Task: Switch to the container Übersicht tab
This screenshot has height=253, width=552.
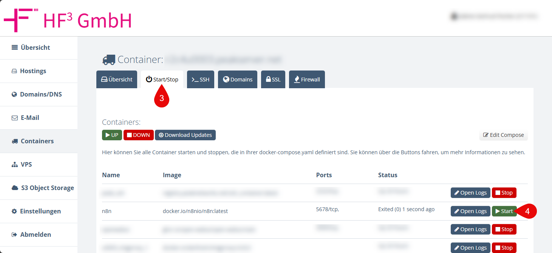Action: 116,80
